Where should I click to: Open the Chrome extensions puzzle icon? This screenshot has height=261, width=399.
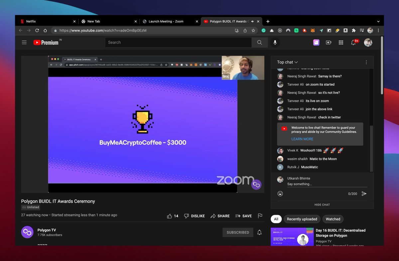pyautogui.click(x=354, y=30)
